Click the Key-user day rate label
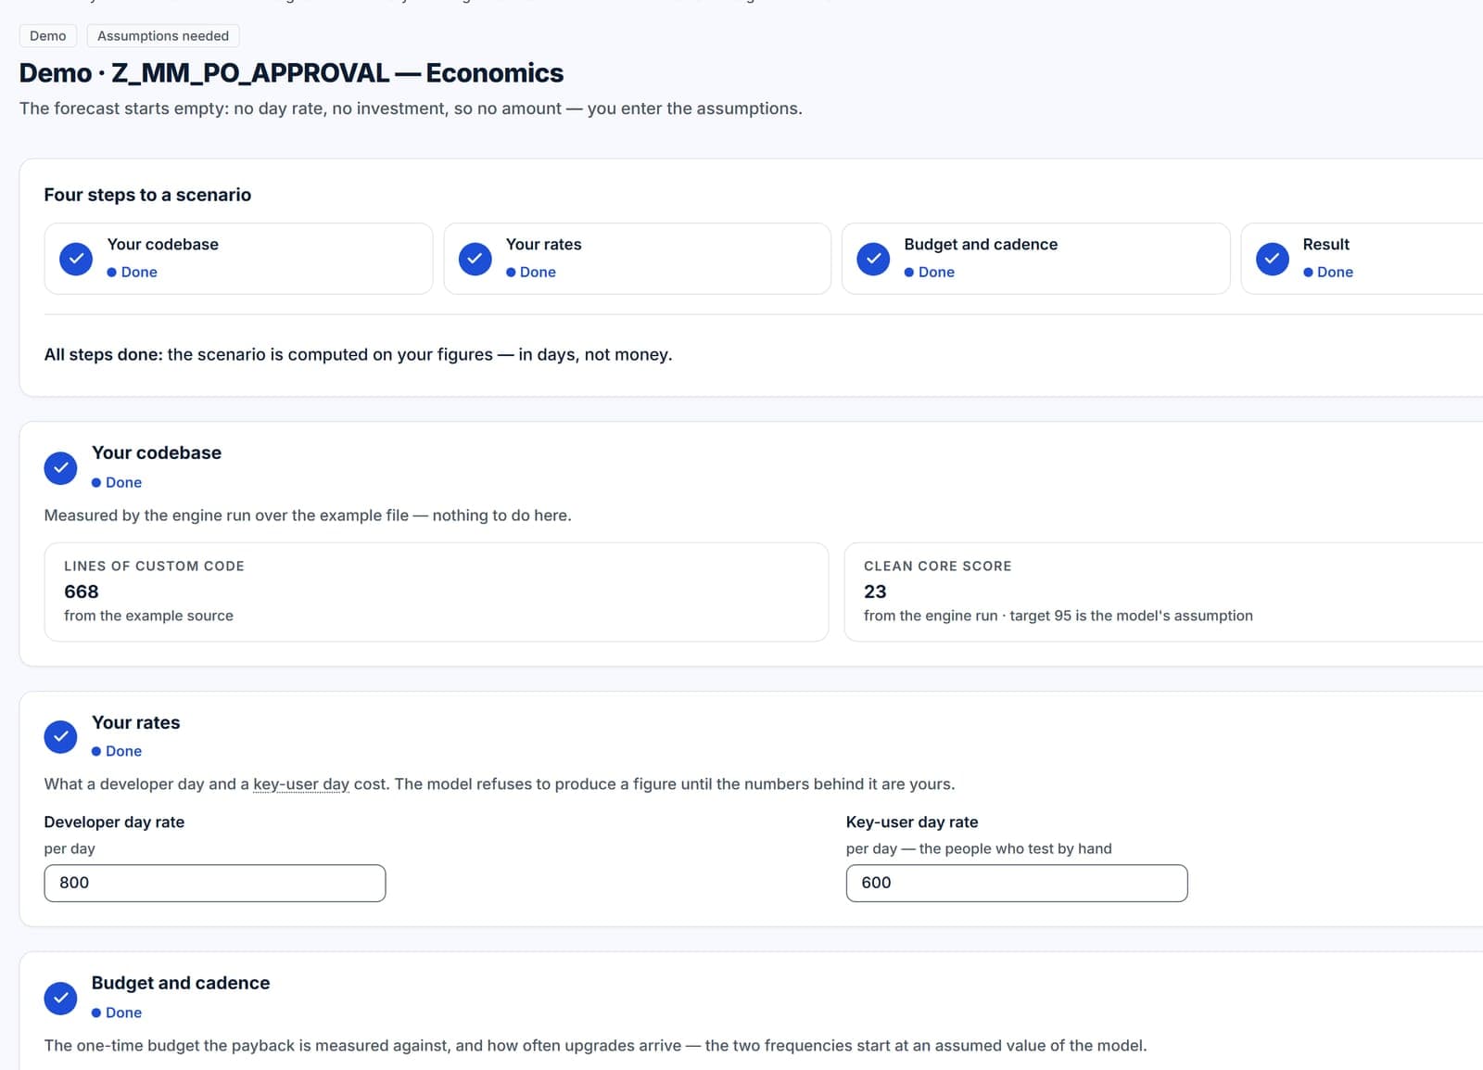 [x=912, y=822]
